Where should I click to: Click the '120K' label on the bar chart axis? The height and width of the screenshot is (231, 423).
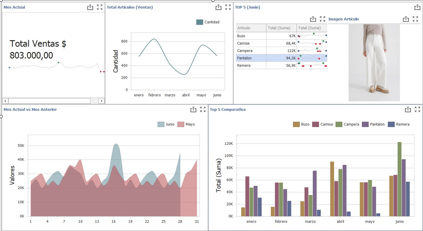(229, 144)
